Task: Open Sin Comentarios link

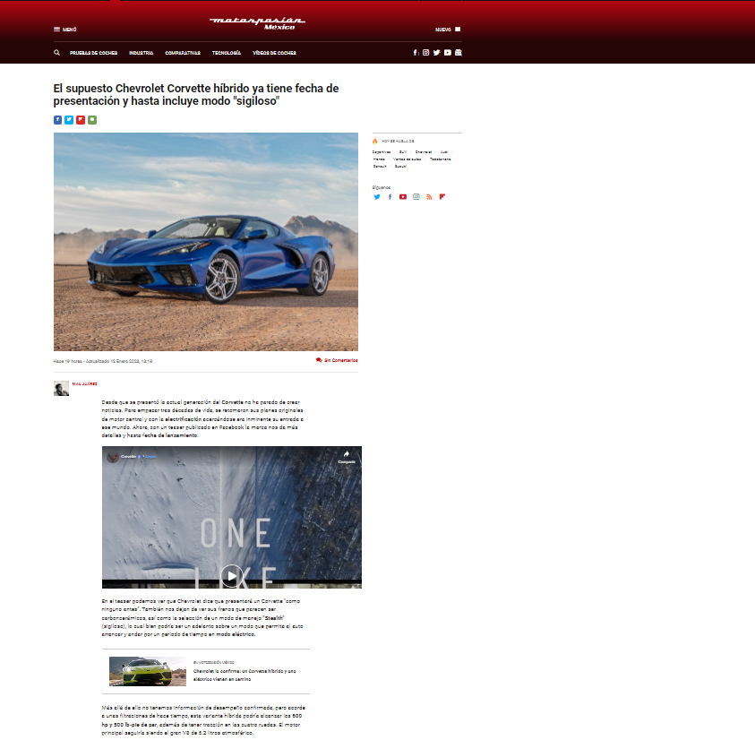Action: pyautogui.click(x=341, y=360)
